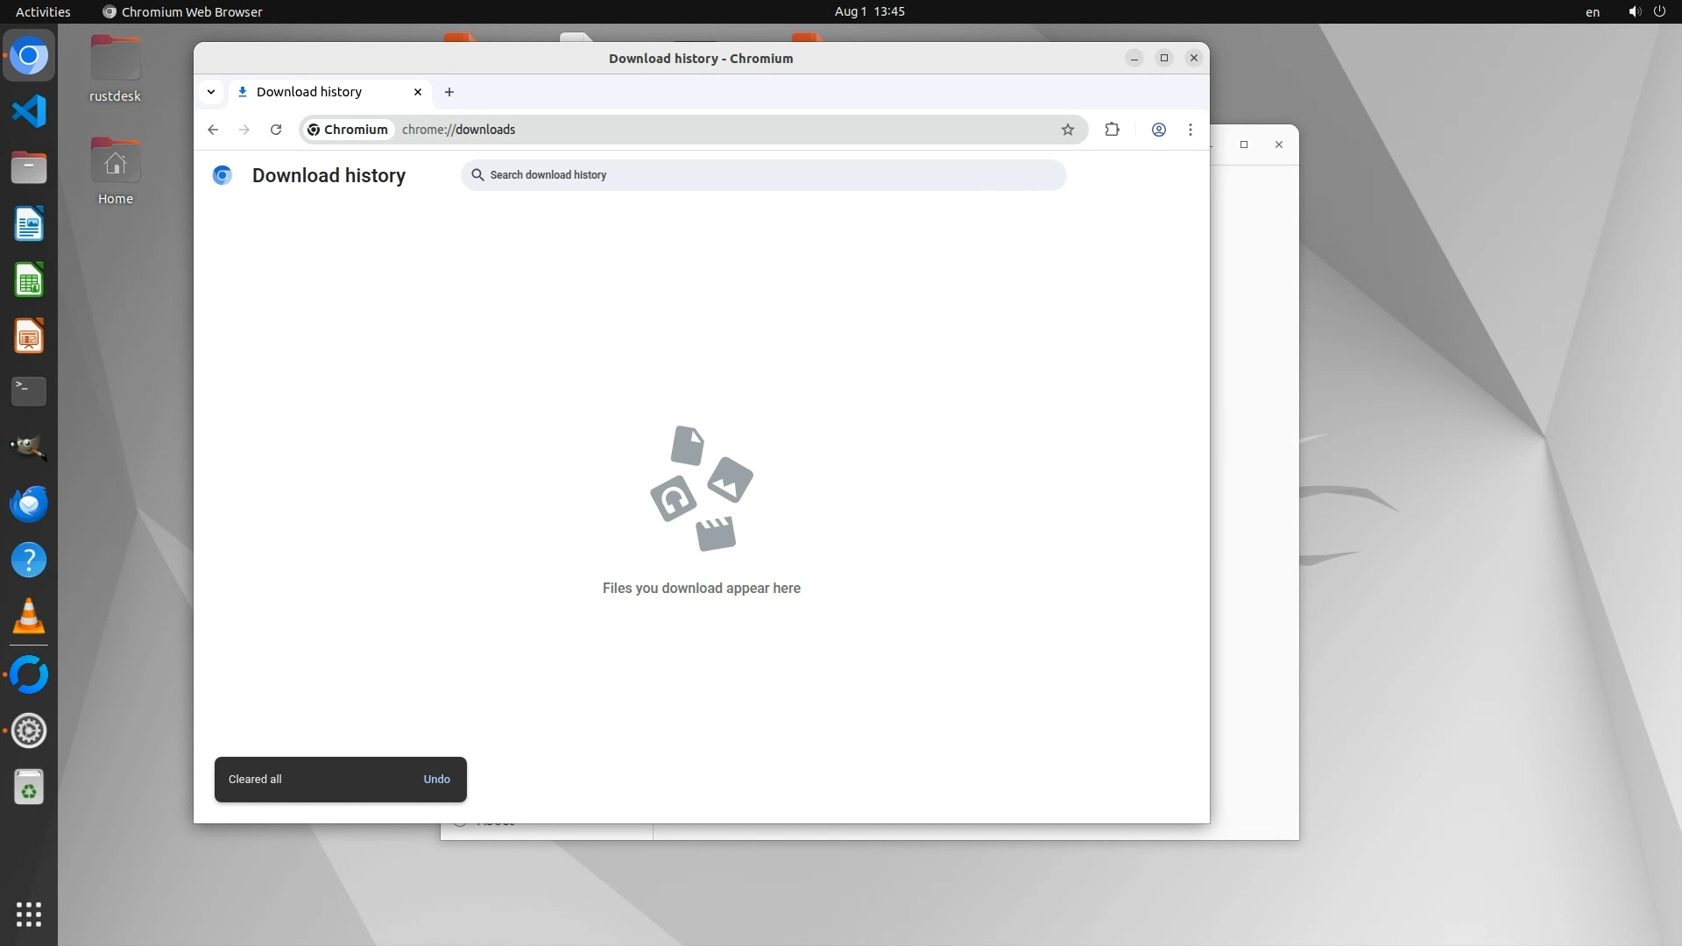Open the profile account icon
The height and width of the screenshot is (946, 1682).
pyautogui.click(x=1158, y=130)
